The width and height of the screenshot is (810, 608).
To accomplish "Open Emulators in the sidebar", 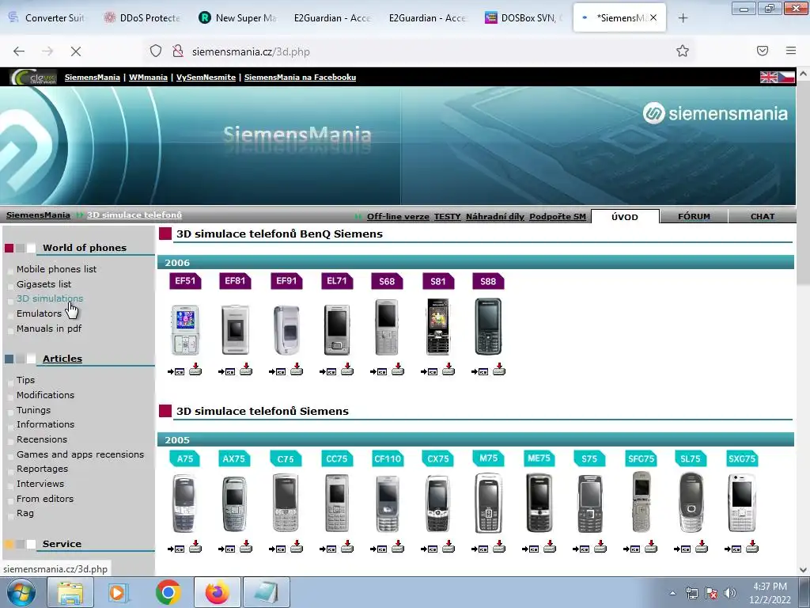I will coord(39,313).
